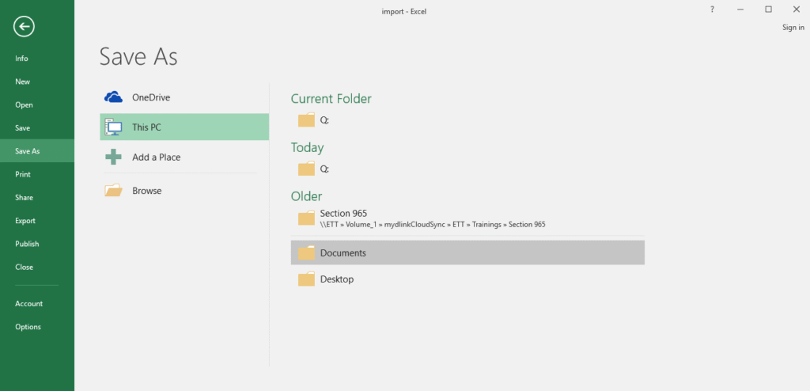Open the Account page
Image resolution: width=810 pixels, height=391 pixels.
pyautogui.click(x=28, y=304)
